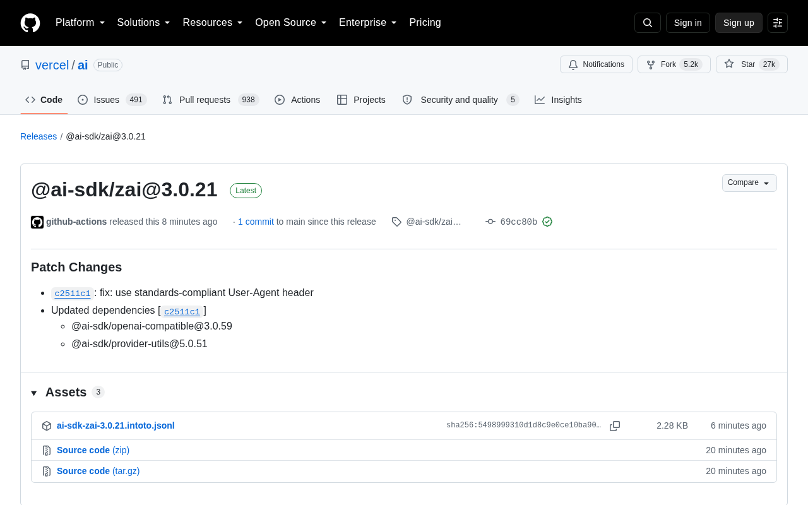Open appearance settings icon in header

pos(778,23)
